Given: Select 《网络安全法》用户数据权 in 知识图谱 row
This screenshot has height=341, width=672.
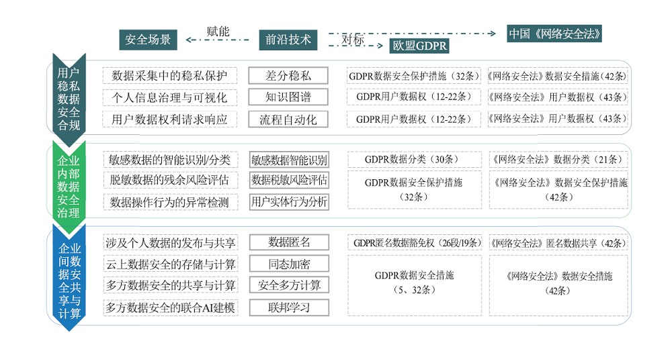Looking at the screenshot, I should (x=558, y=97).
